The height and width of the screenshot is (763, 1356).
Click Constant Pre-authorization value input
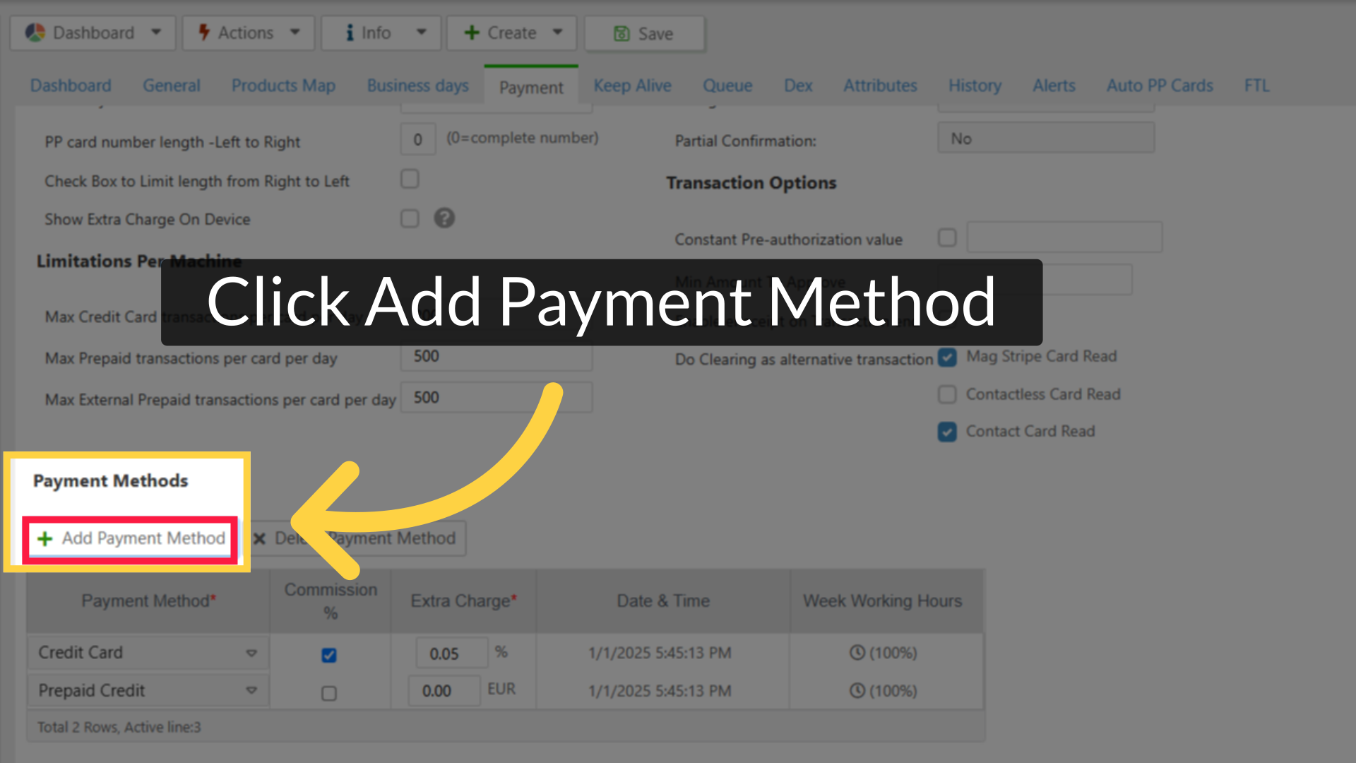pos(1064,237)
